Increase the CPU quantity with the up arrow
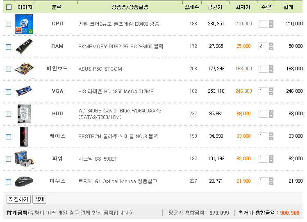 point(271,22)
